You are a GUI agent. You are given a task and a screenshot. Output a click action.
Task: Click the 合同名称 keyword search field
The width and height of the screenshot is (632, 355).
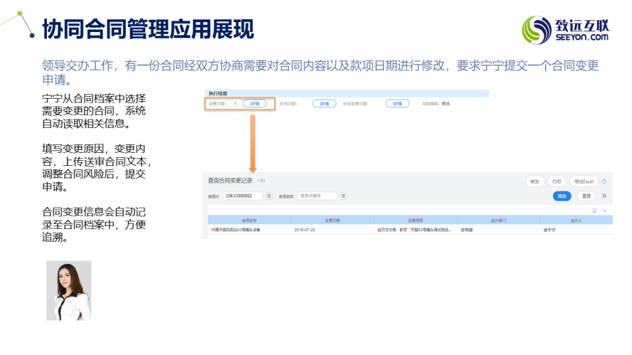pos(317,196)
